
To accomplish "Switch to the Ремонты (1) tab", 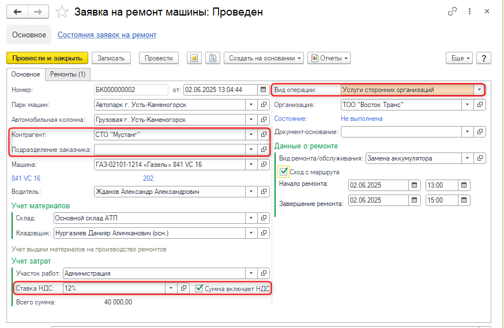I will tap(68, 74).
